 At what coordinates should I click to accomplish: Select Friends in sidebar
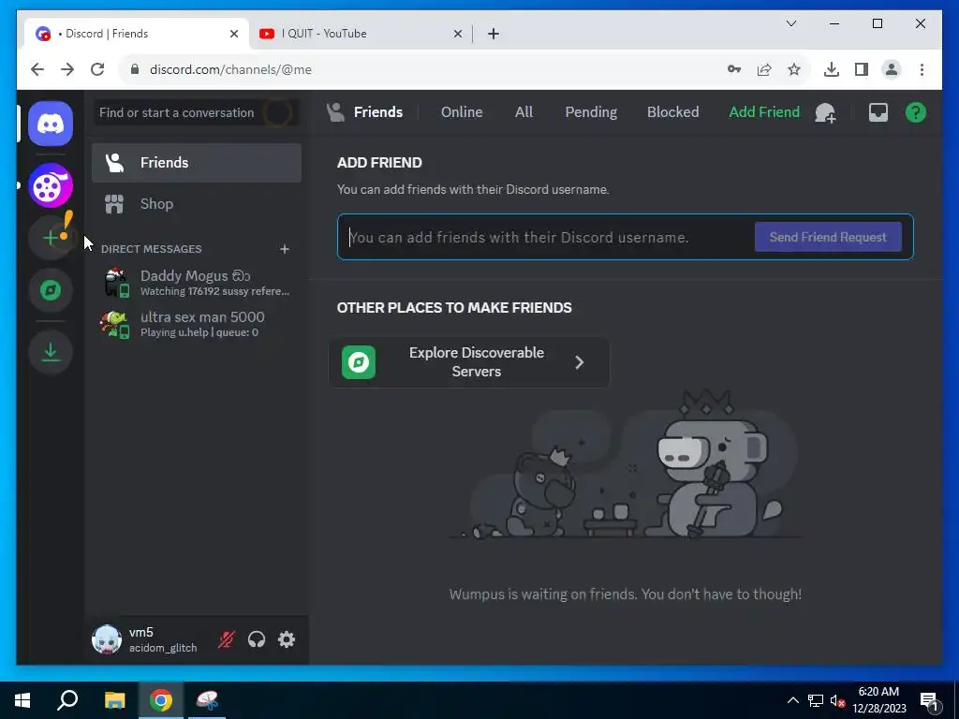tap(197, 163)
